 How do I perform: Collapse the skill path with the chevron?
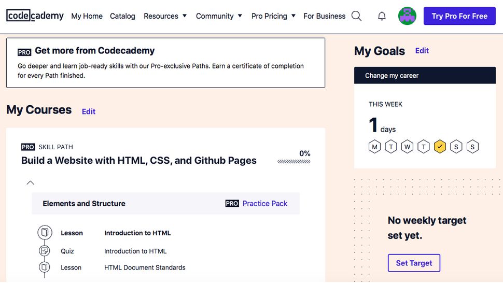(30, 182)
